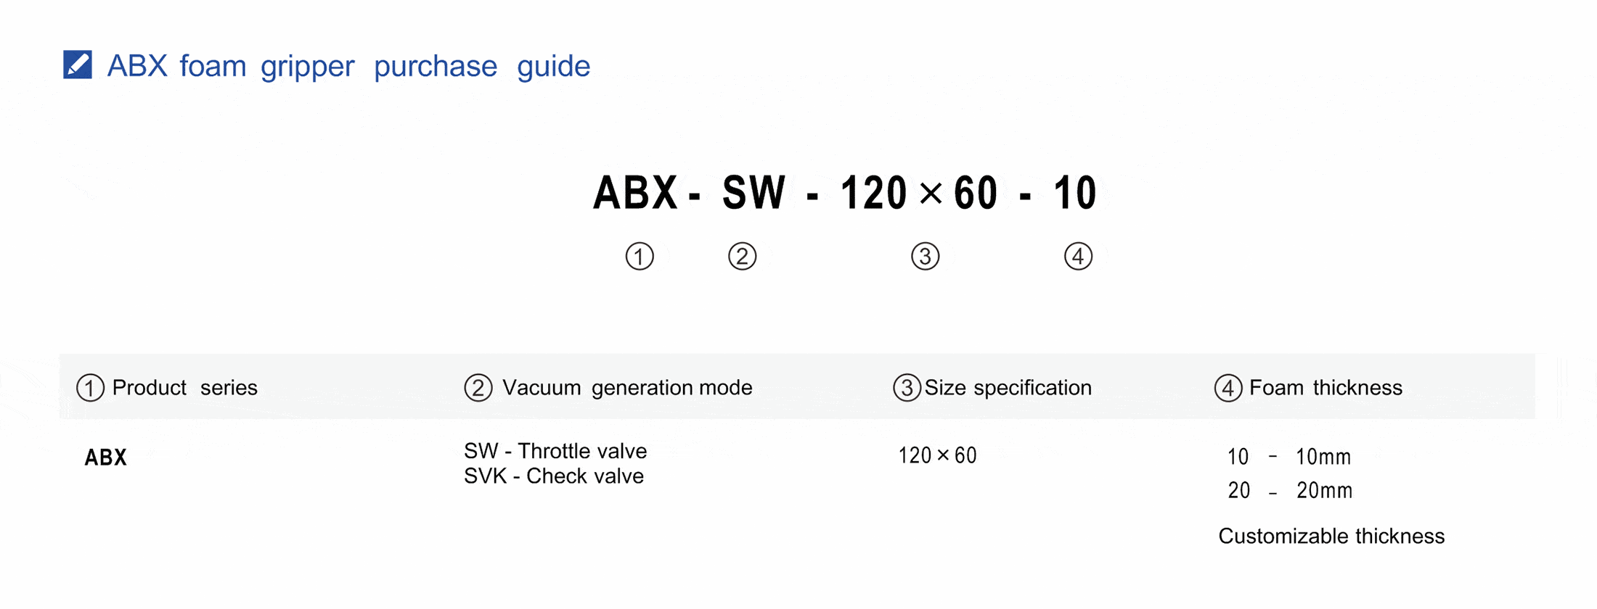Click the Size specification header text

(1008, 388)
